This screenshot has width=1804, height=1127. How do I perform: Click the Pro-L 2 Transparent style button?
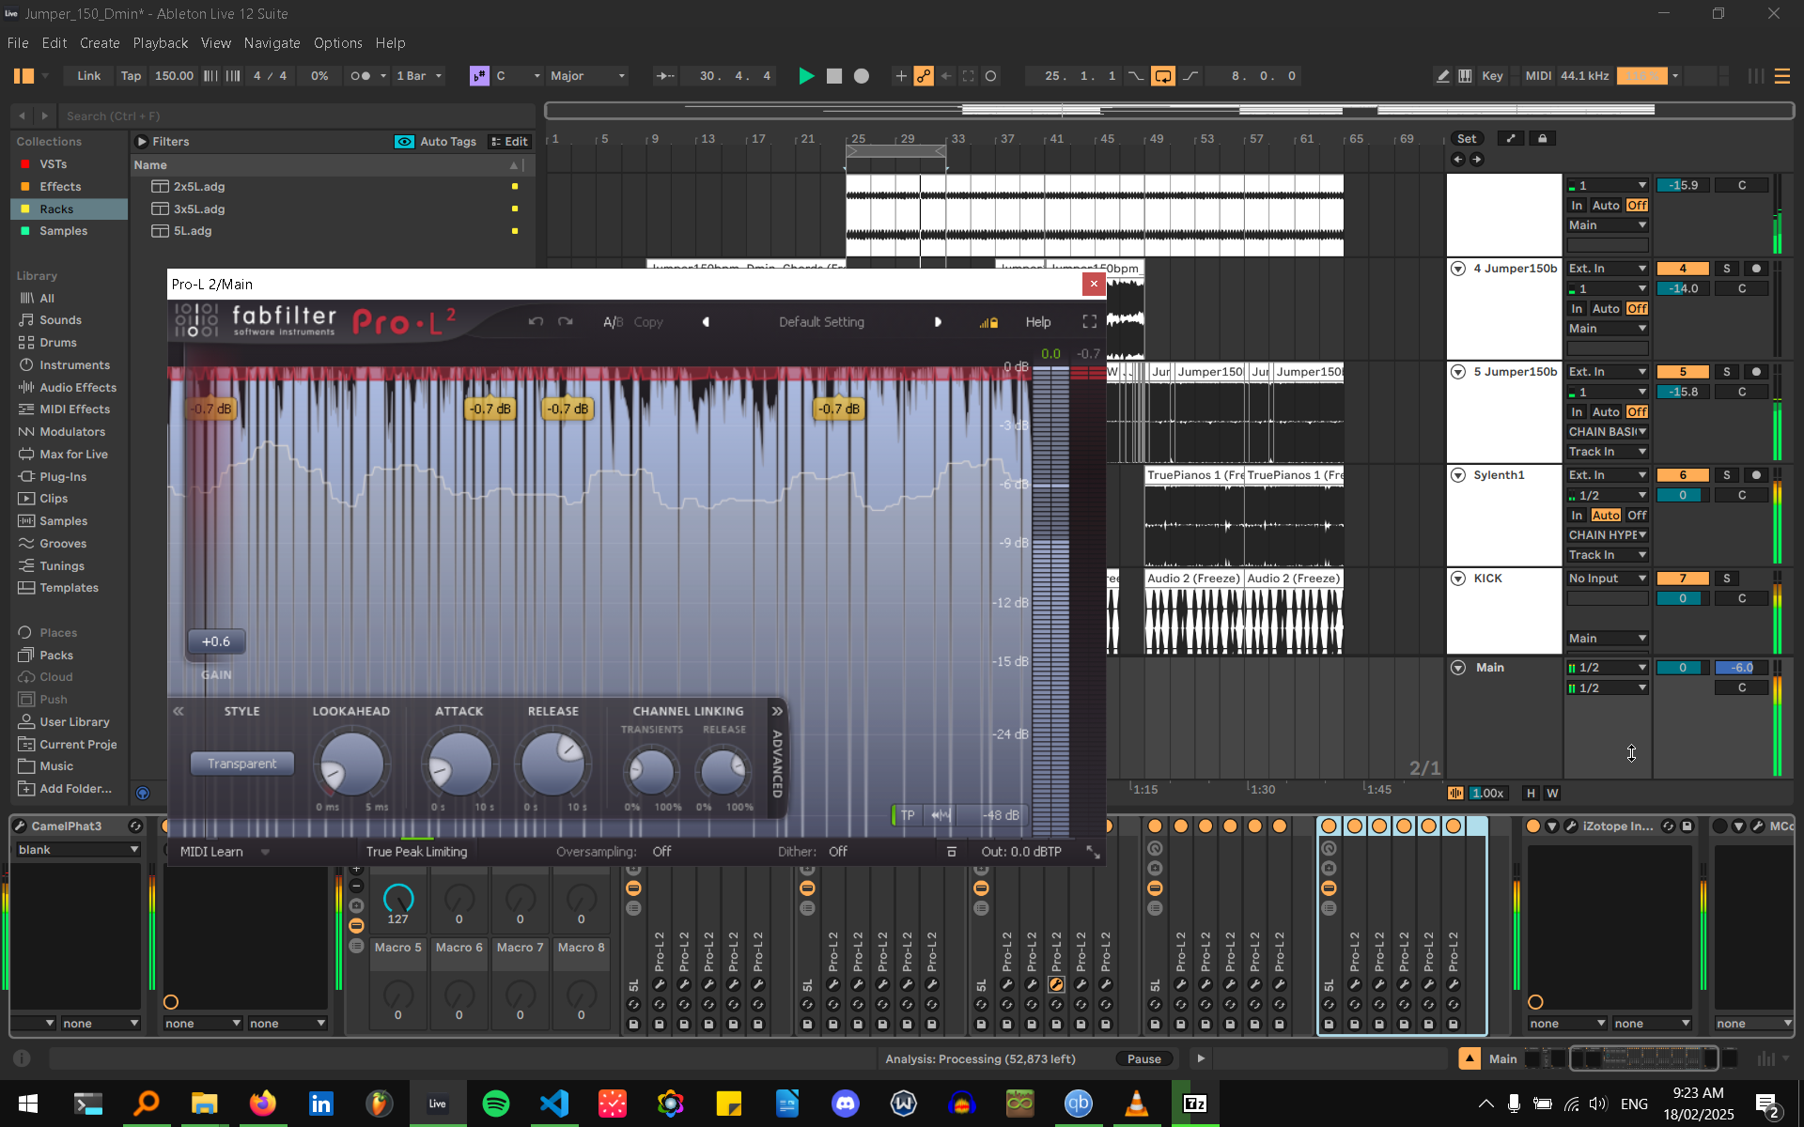(241, 764)
